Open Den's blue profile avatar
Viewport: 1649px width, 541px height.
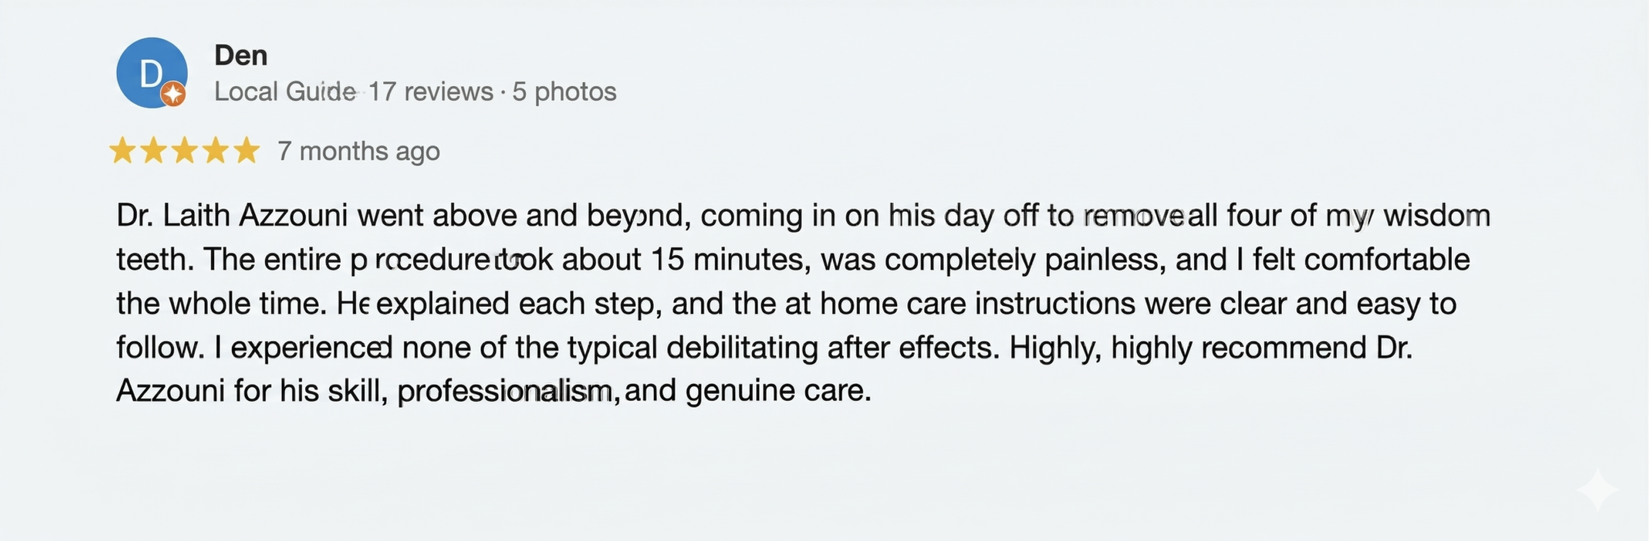(151, 72)
